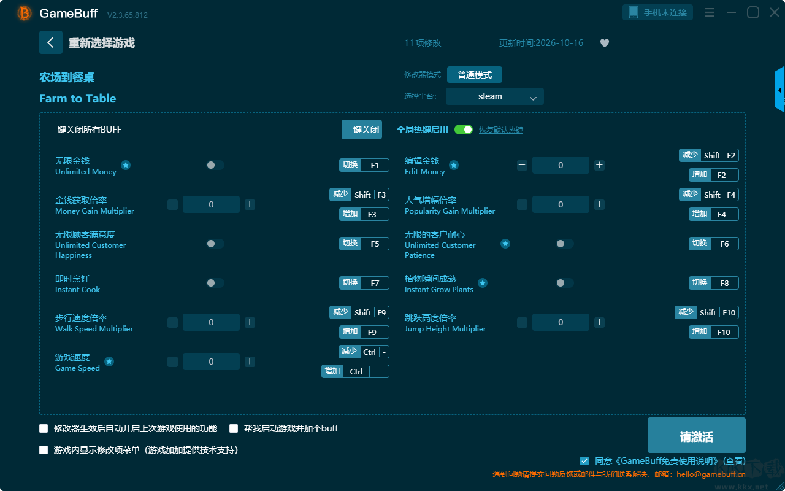Check help me launch game checkbox

point(234,428)
